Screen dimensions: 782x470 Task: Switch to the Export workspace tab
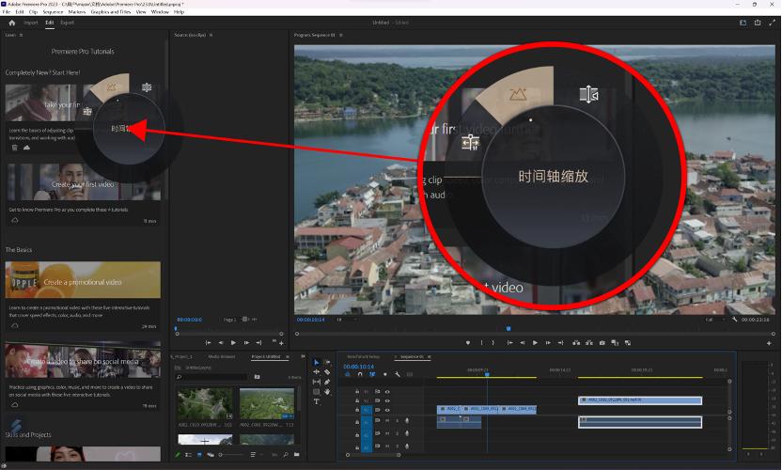coord(67,23)
